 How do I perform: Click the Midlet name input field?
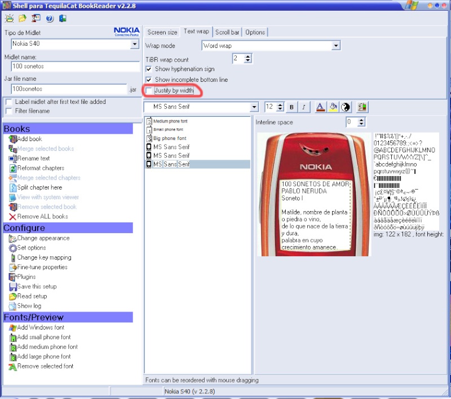pyautogui.click(x=76, y=67)
